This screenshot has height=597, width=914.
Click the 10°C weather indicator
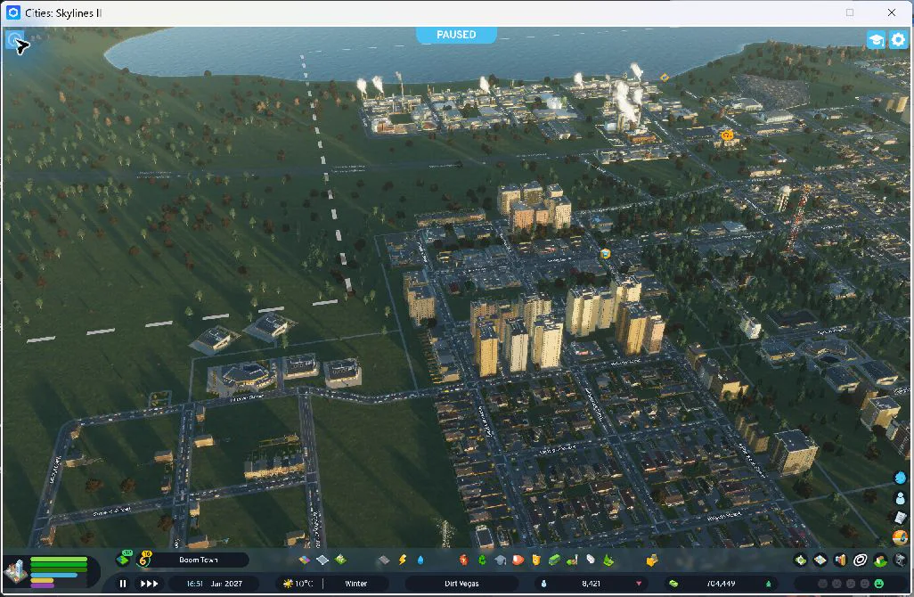[298, 583]
